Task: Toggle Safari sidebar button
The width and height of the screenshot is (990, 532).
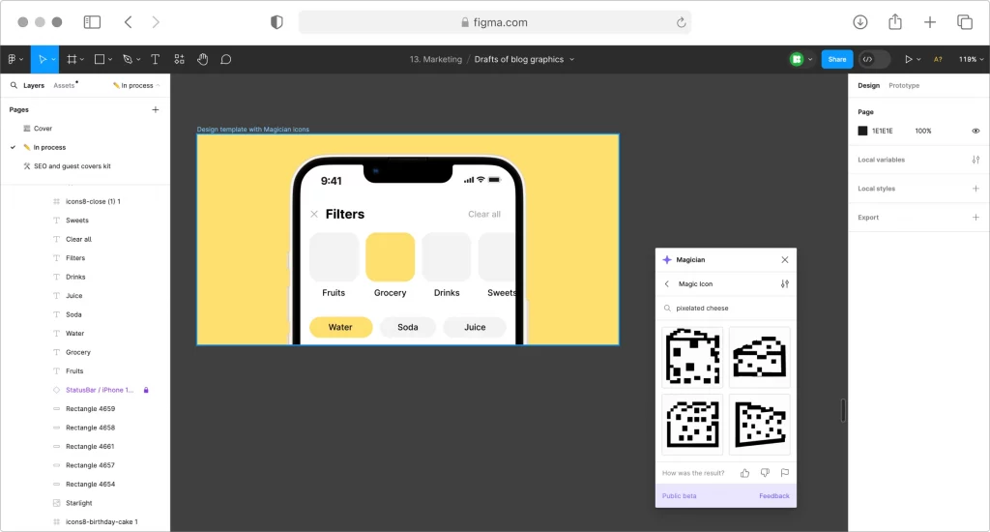Action: click(92, 22)
